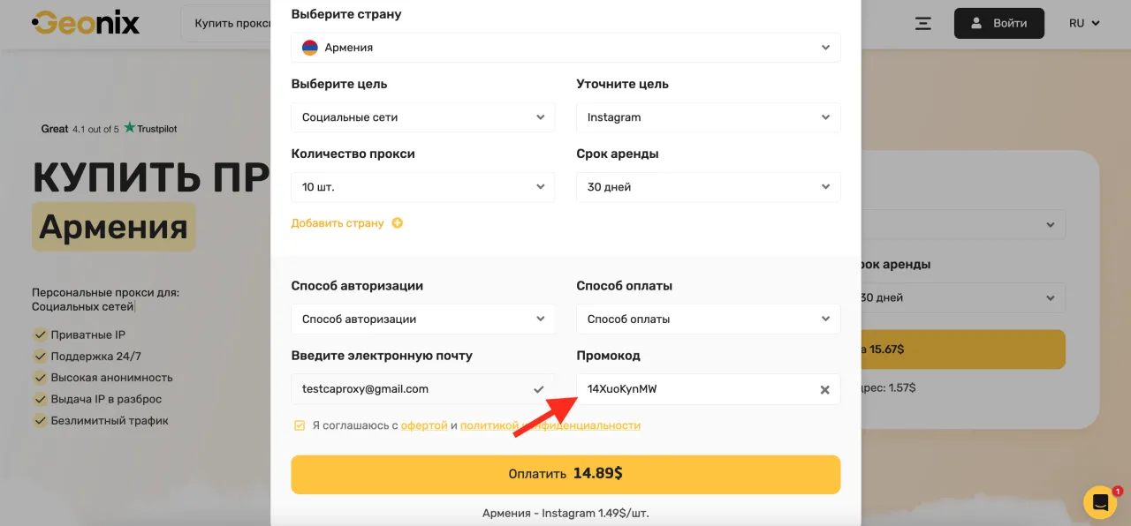Toggle the offer agreement checkbox

point(300,425)
